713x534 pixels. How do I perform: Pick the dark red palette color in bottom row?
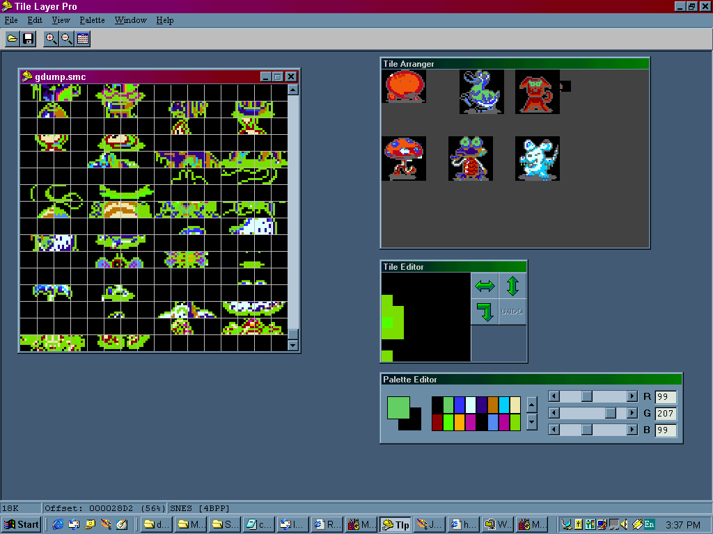tap(437, 422)
